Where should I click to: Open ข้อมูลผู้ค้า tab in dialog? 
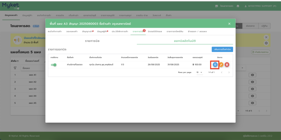pyautogui.click(x=102, y=31)
